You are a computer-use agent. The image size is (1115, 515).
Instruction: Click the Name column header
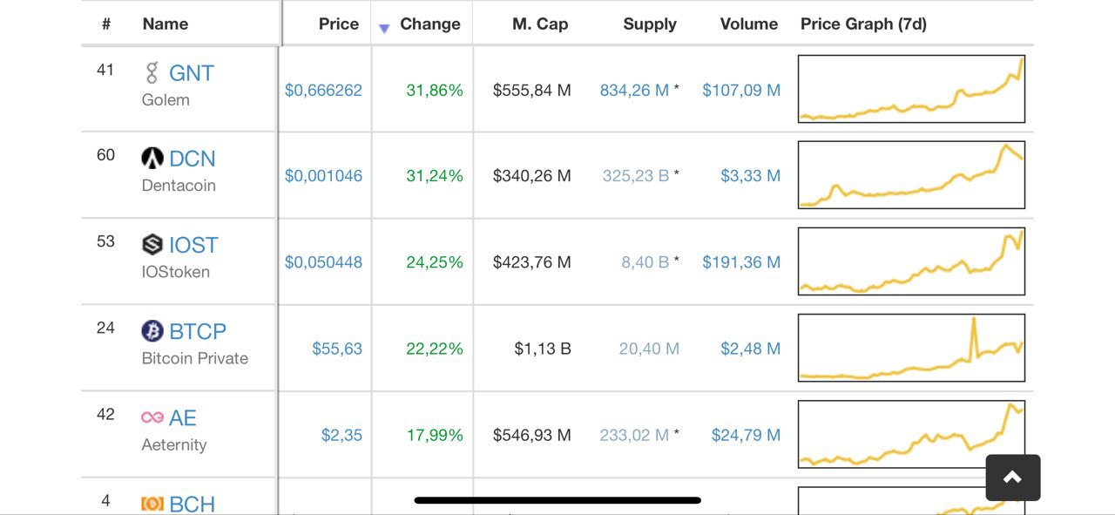pyautogui.click(x=165, y=24)
